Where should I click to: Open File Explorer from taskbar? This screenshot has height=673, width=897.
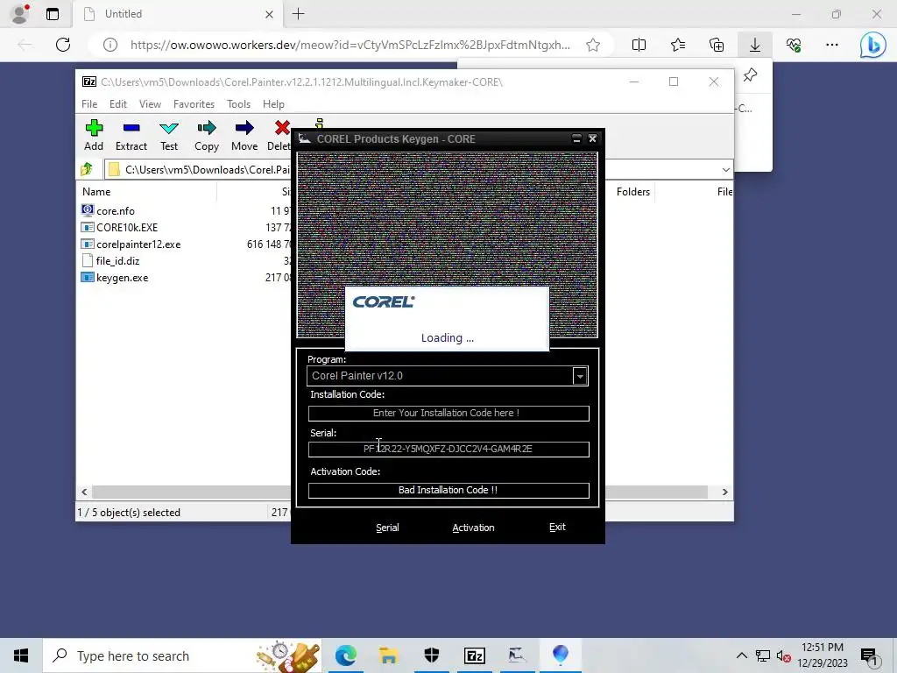[x=389, y=655]
